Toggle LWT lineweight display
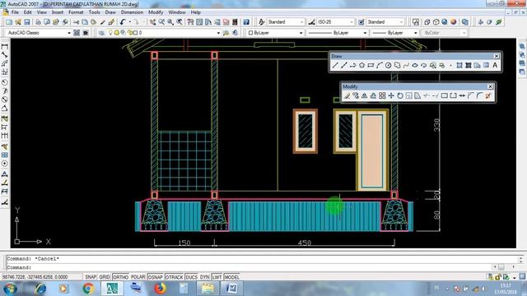 (x=217, y=277)
